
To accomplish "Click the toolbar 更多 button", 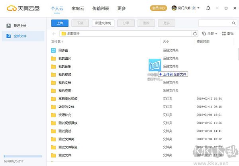I will (x=167, y=23).
